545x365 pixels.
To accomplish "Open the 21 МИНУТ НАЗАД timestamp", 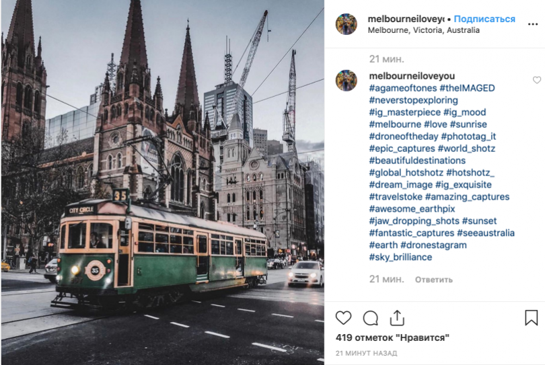I will point(366,353).
